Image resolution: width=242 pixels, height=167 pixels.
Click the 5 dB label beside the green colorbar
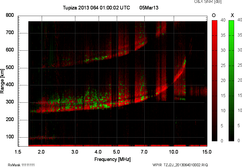(x=239, y=126)
